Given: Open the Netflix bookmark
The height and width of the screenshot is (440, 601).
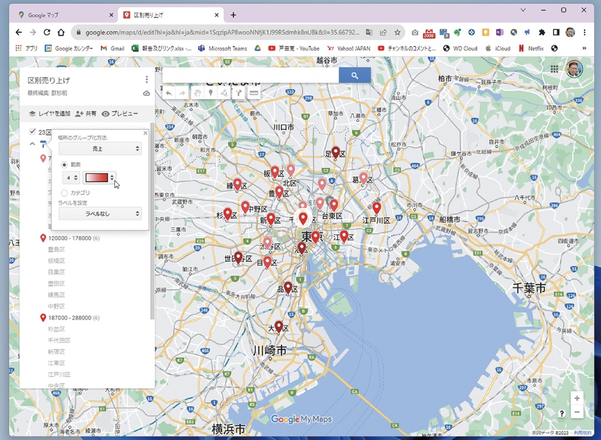Looking at the screenshot, I should pyautogui.click(x=531, y=48).
